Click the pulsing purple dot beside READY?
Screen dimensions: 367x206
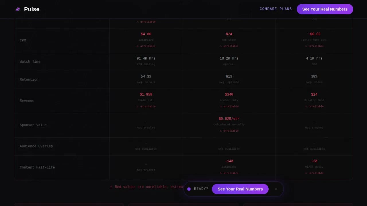coord(189,189)
